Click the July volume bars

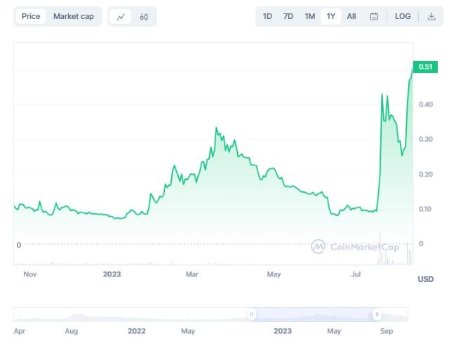pyautogui.click(x=385, y=255)
